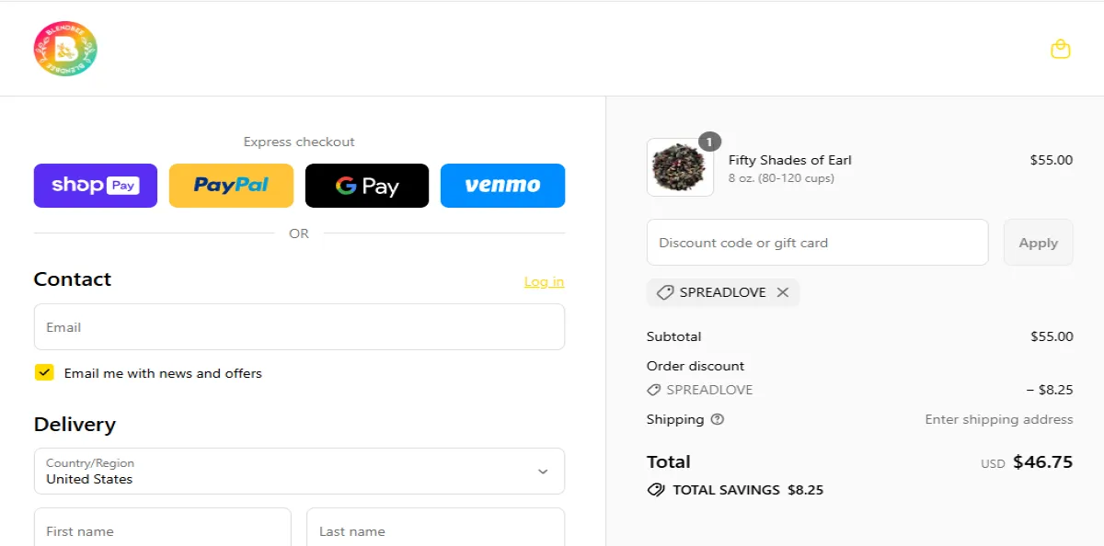1104x546 pixels.
Task: Remove the SPREADLOVE discount code
Action: point(783,292)
